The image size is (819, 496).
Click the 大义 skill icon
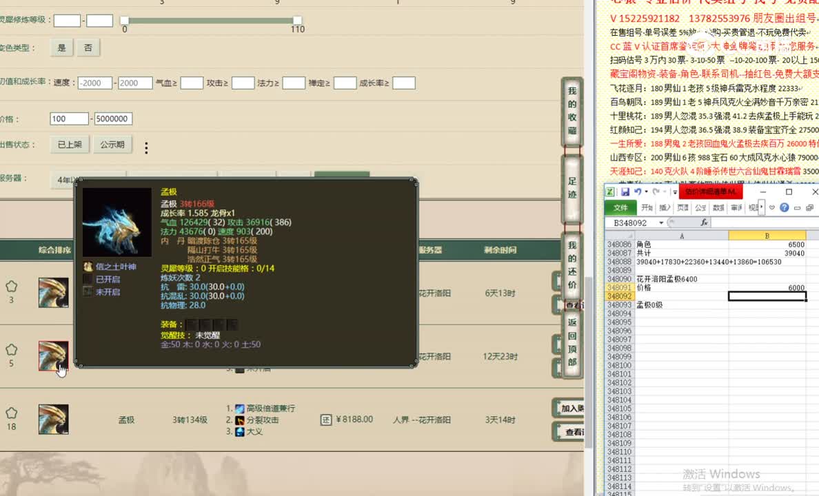click(x=239, y=431)
